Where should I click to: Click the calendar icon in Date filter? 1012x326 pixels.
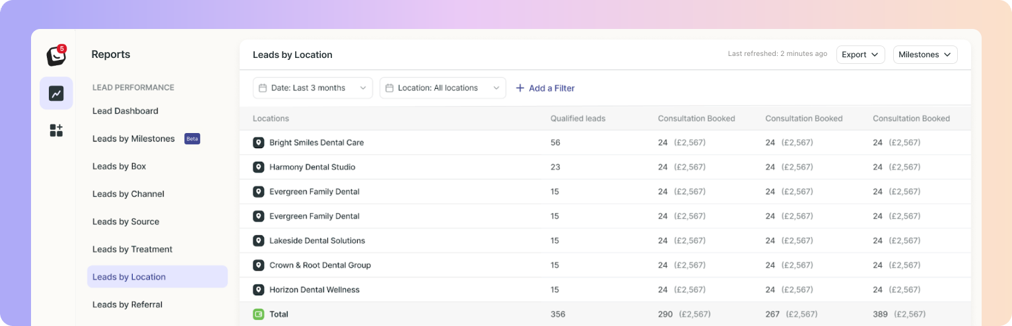(263, 88)
